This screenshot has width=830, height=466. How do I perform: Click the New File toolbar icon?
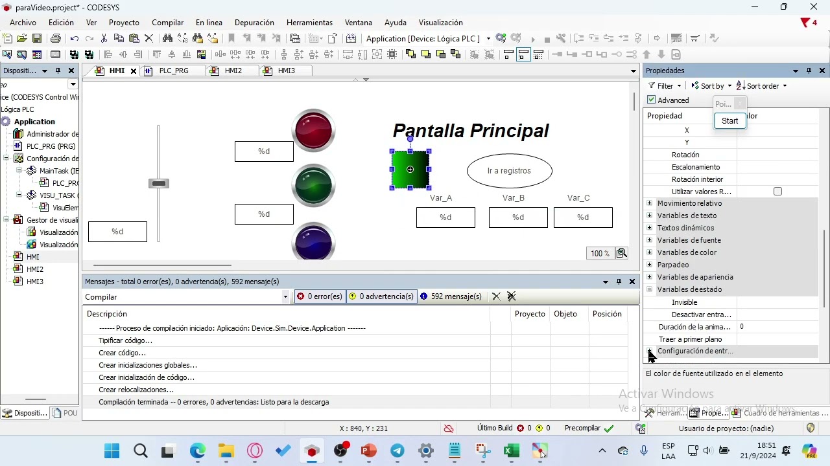click(8, 39)
